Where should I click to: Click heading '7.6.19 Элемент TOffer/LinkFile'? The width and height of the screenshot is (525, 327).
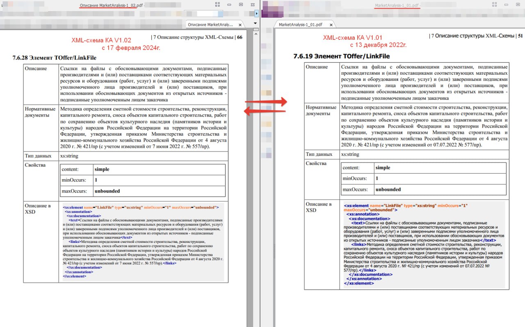point(342,56)
